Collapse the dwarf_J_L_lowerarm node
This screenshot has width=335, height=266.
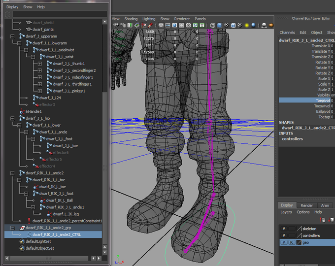[19, 43]
